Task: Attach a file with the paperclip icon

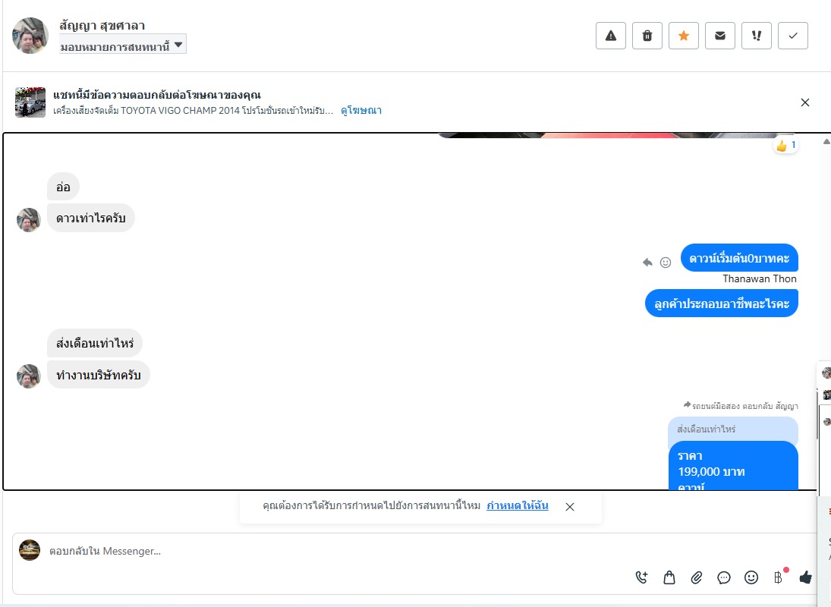Action: [x=697, y=577]
